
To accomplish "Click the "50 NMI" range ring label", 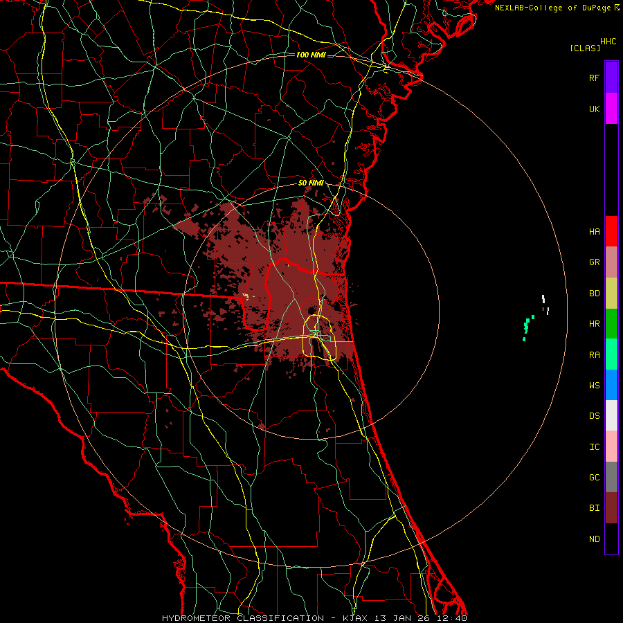I will click(311, 183).
